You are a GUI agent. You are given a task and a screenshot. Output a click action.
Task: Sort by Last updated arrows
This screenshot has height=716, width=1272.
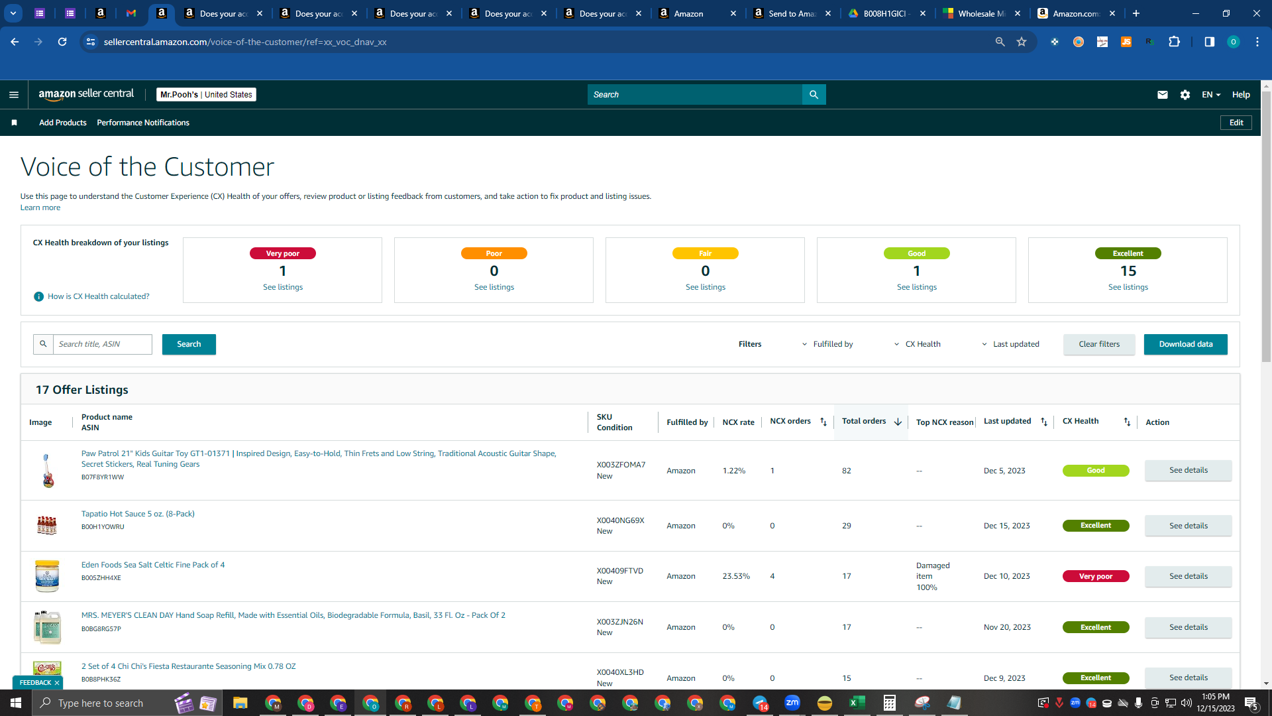point(1044,422)
